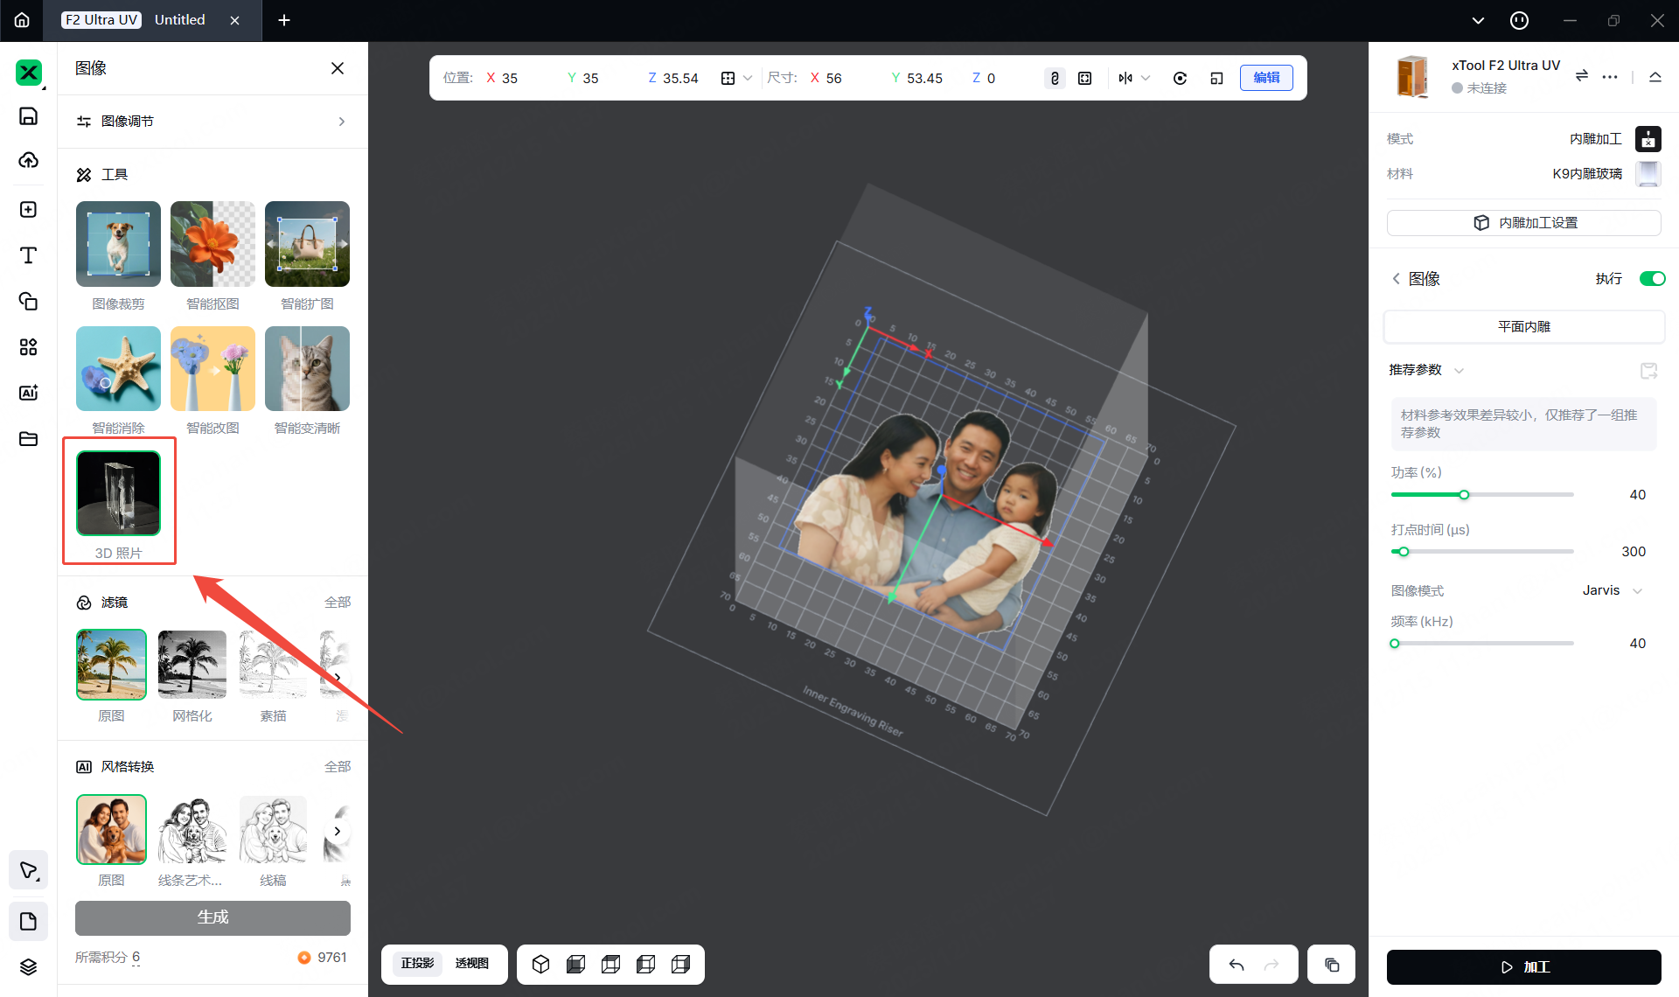This screenshot has height=997, width=1679.
Task: Click the isometric cube view icon
Action: [540, 964]
